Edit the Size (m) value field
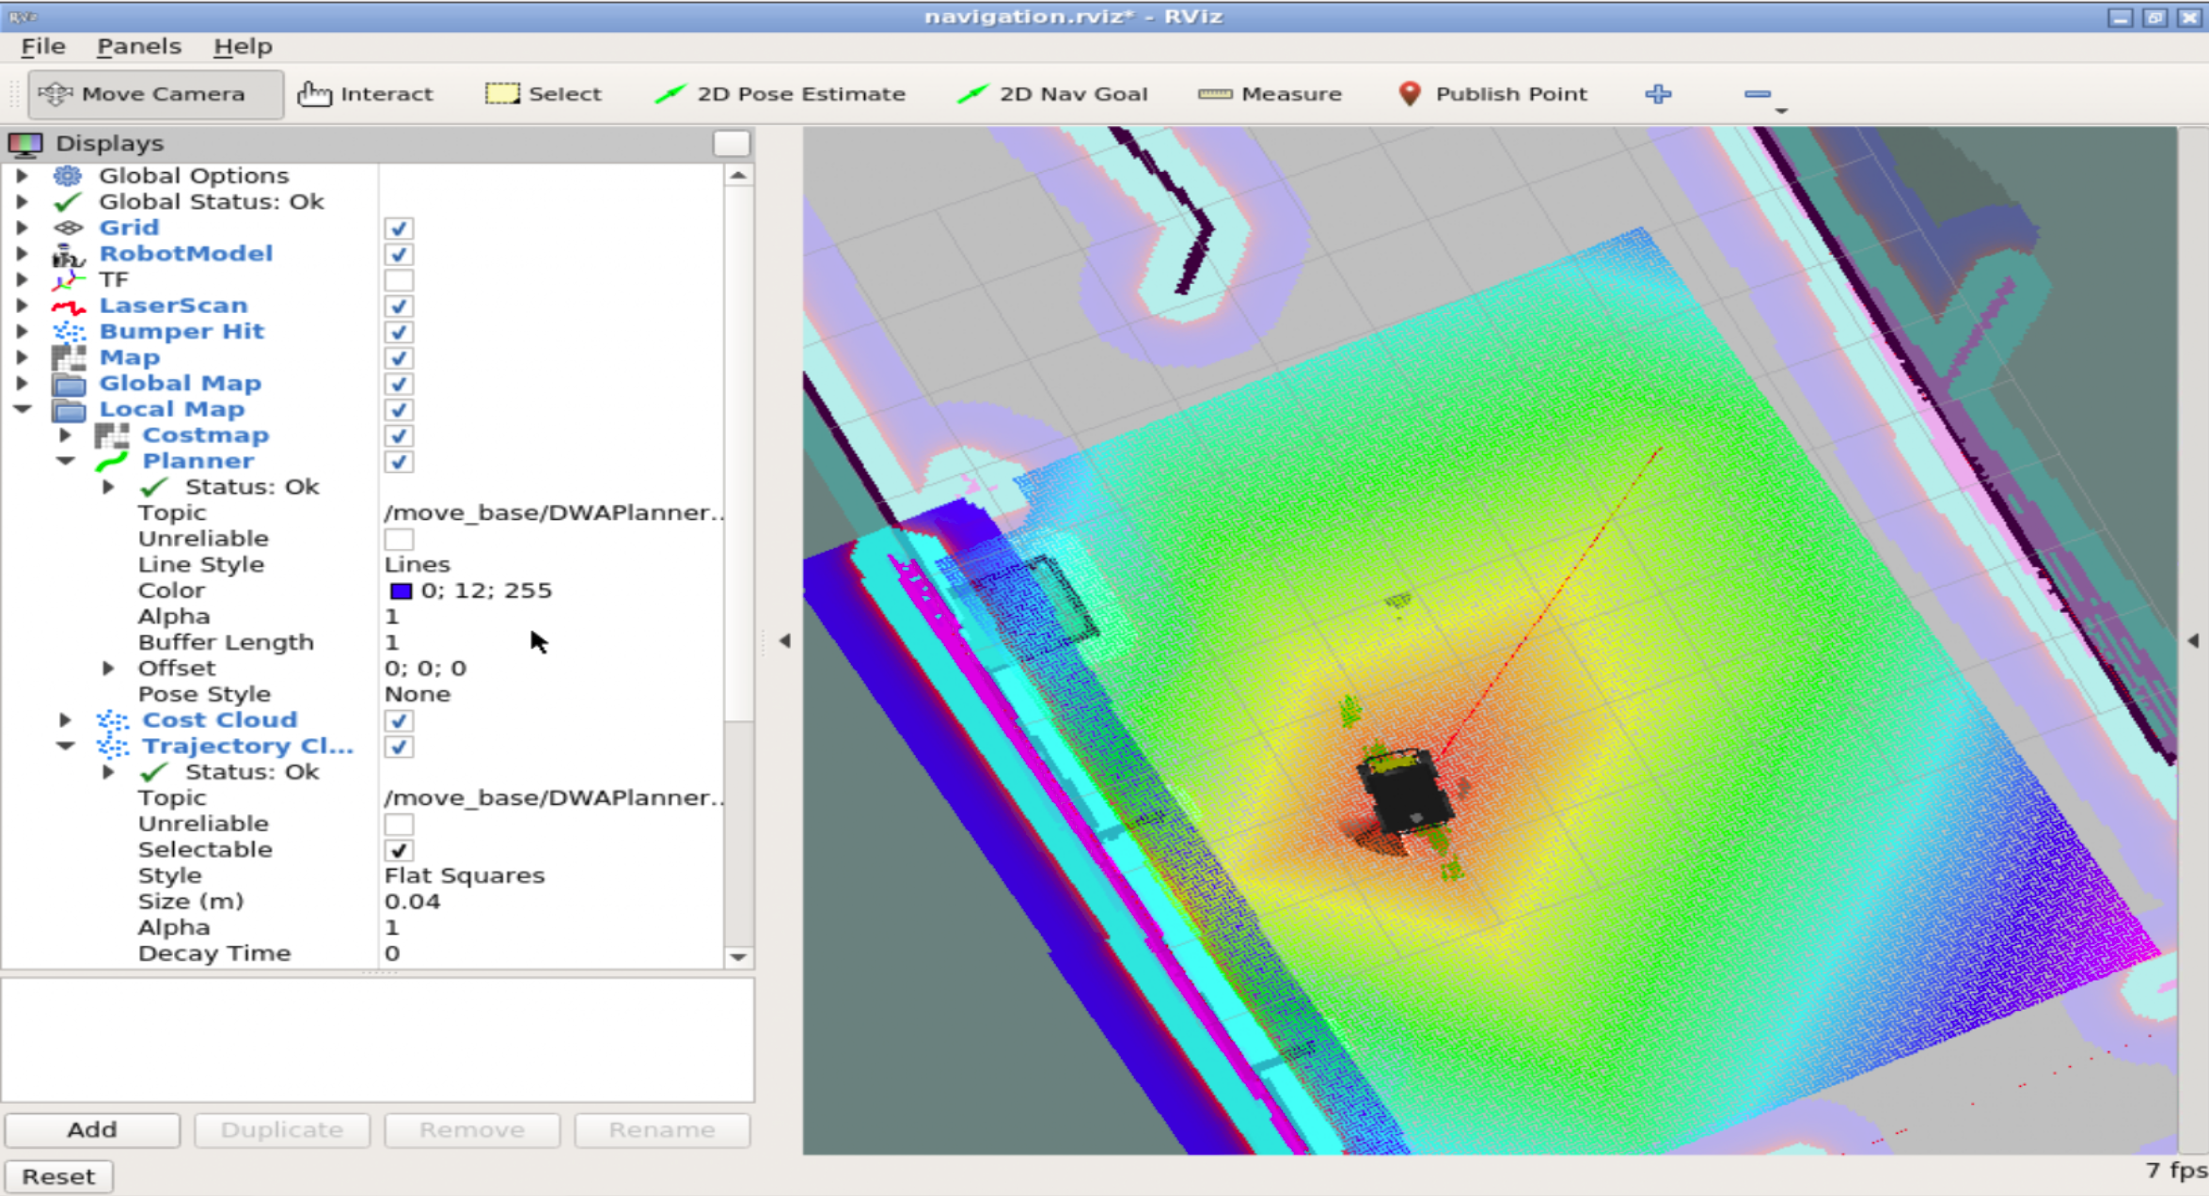This screenshot has height=1196, width=2209. (545, 902)
